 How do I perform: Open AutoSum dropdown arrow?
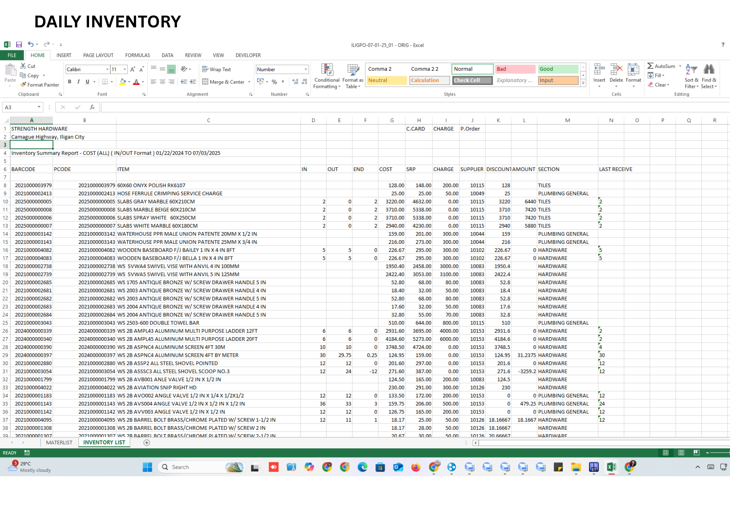point(680,66)
